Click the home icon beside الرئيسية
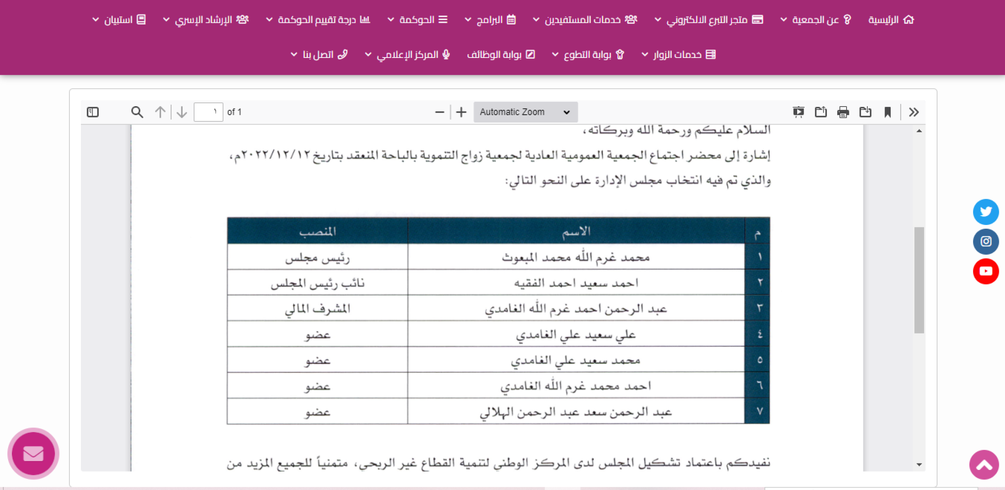This screenshot has width=1005, height=490. 909,19
